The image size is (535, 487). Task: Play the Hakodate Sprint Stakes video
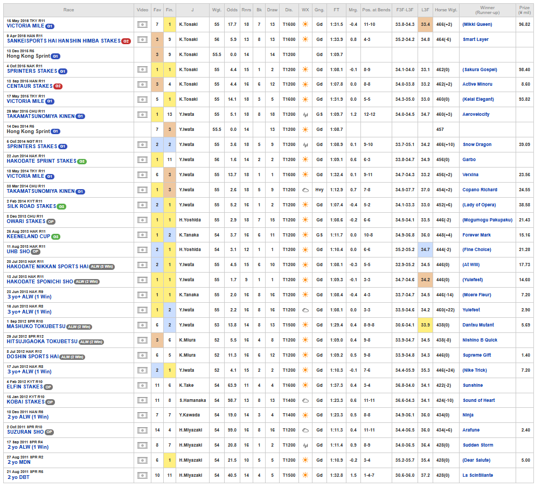pyautogui.click(x=142, y=159)
